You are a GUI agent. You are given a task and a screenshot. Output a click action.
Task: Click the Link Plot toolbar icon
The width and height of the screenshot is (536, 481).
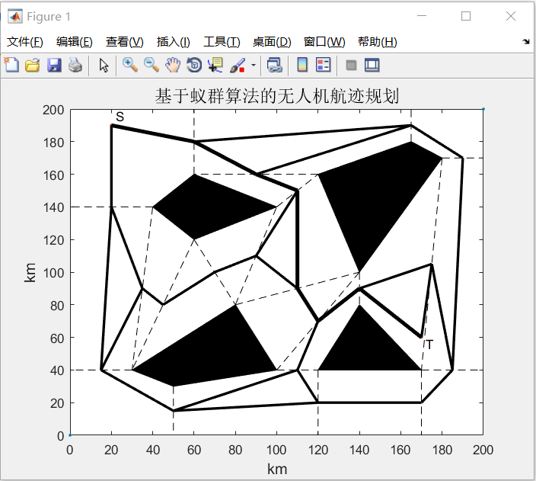click(x=275, y=65)
